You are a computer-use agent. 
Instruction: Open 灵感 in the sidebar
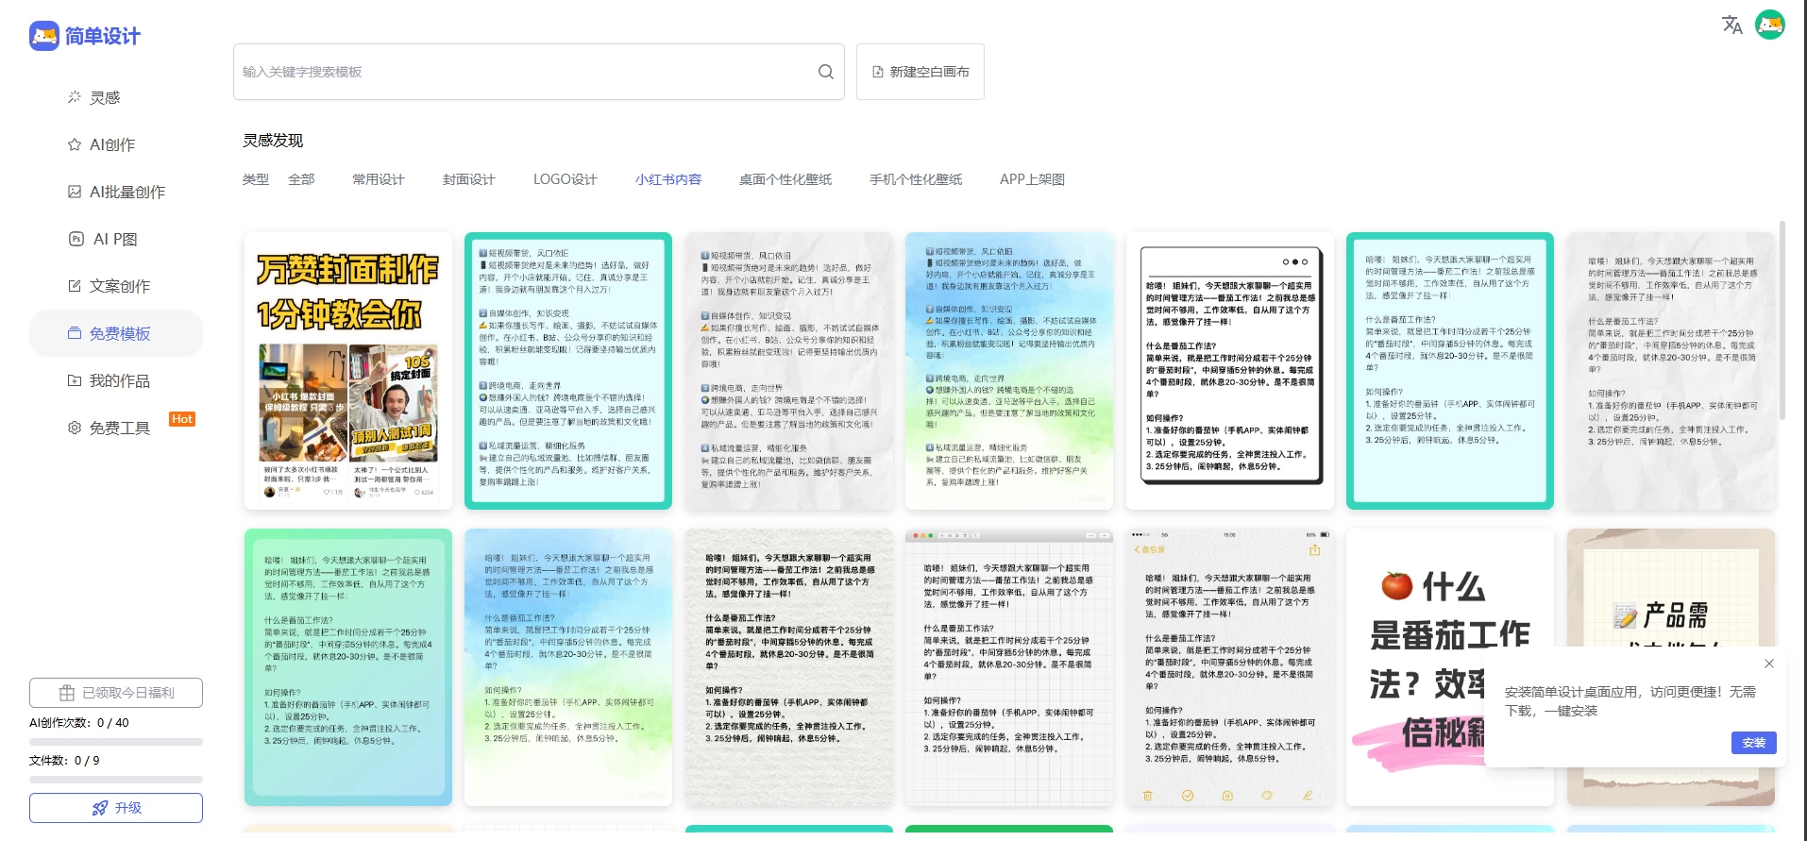(x=104, y=97)
